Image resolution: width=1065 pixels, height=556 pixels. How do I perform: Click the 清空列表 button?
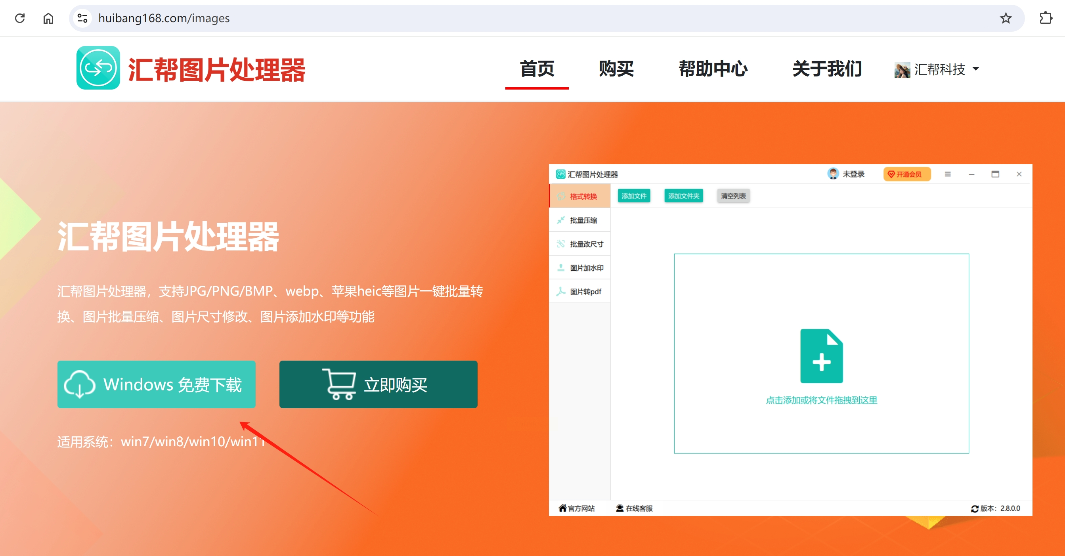(733, 195)
